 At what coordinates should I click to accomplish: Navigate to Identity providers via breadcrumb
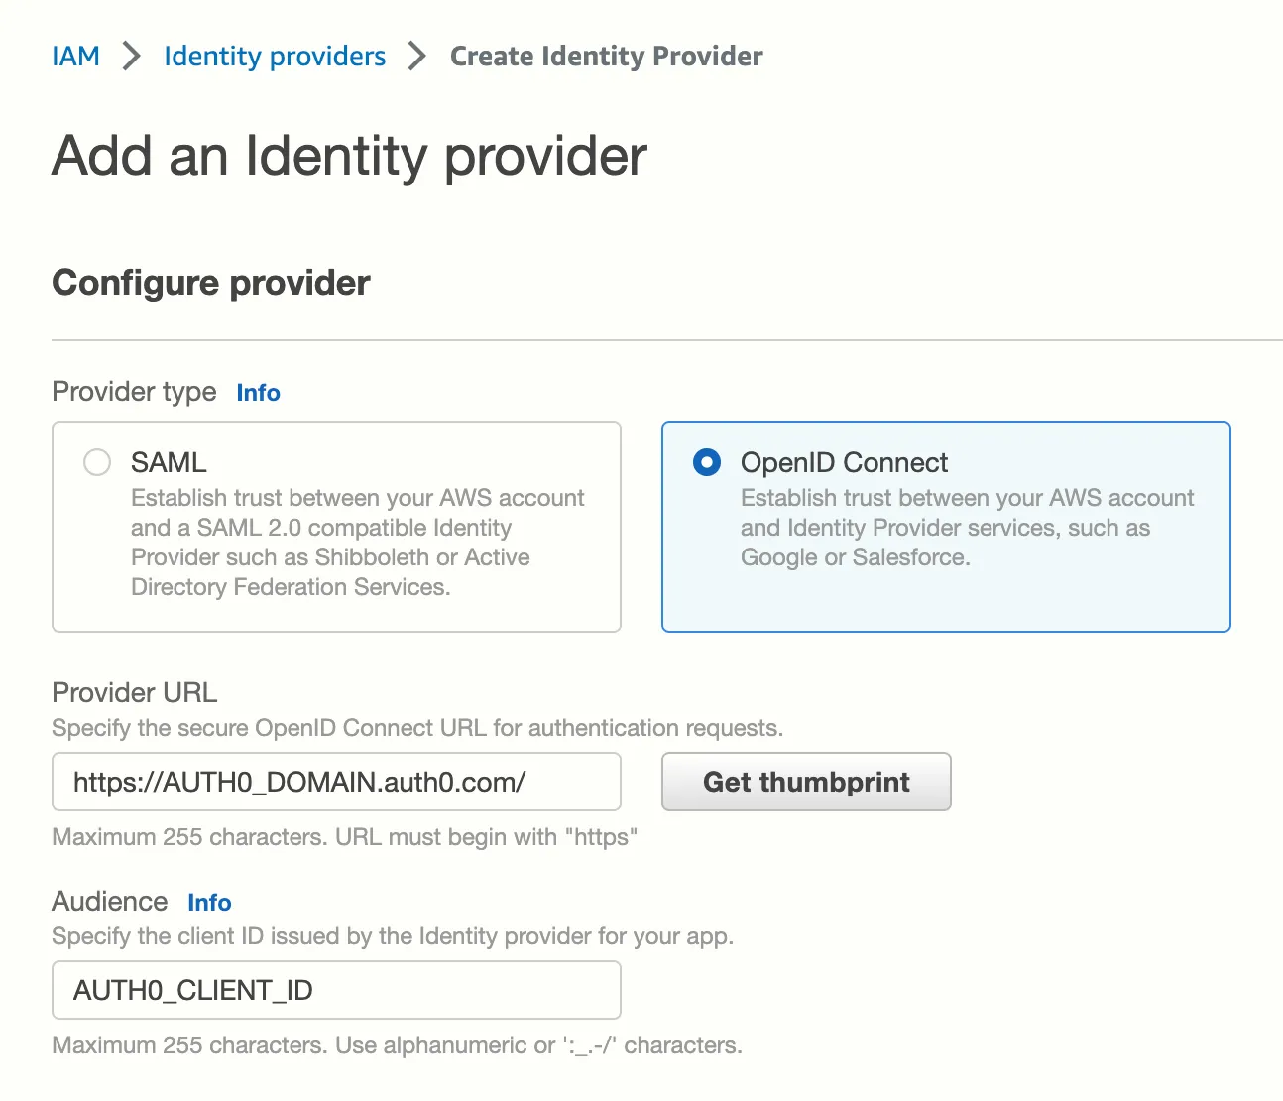point(274,57)
